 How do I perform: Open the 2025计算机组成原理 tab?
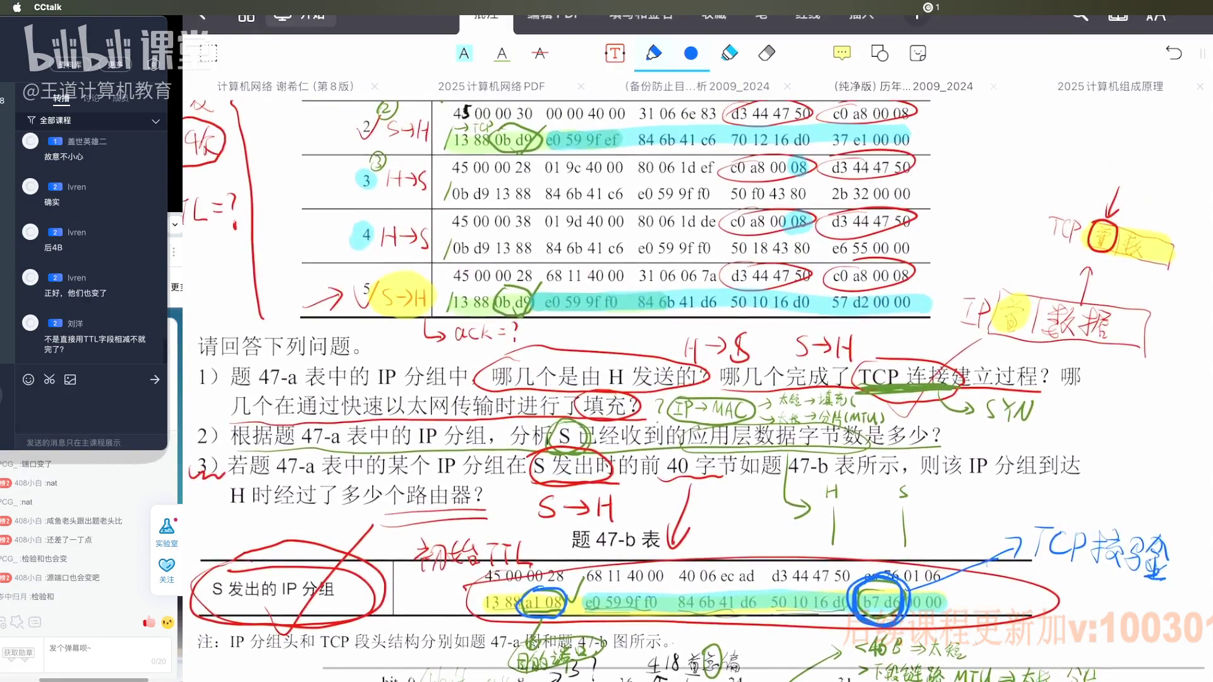tap(1110, 87)
